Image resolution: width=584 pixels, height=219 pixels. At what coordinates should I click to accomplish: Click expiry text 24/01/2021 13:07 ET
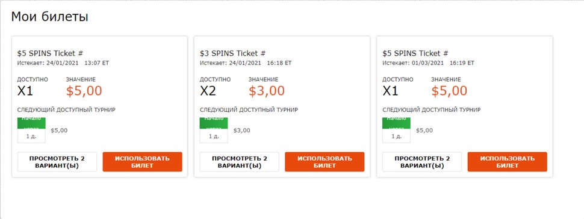78,63
